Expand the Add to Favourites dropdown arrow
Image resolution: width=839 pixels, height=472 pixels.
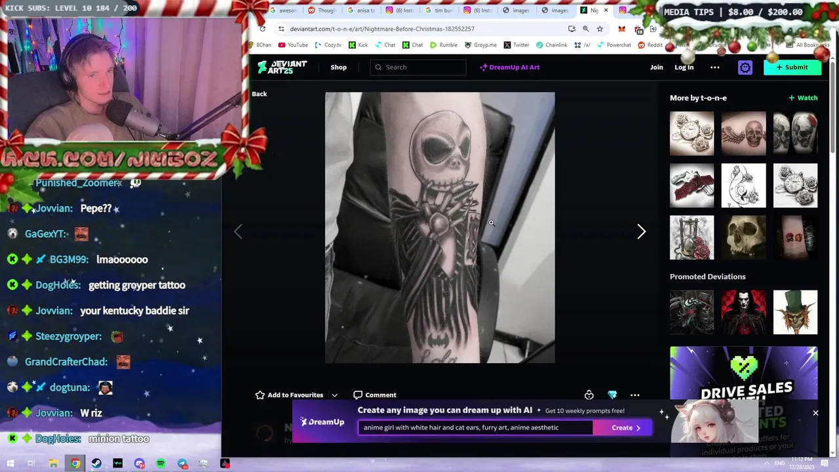(x=334, y=395)
